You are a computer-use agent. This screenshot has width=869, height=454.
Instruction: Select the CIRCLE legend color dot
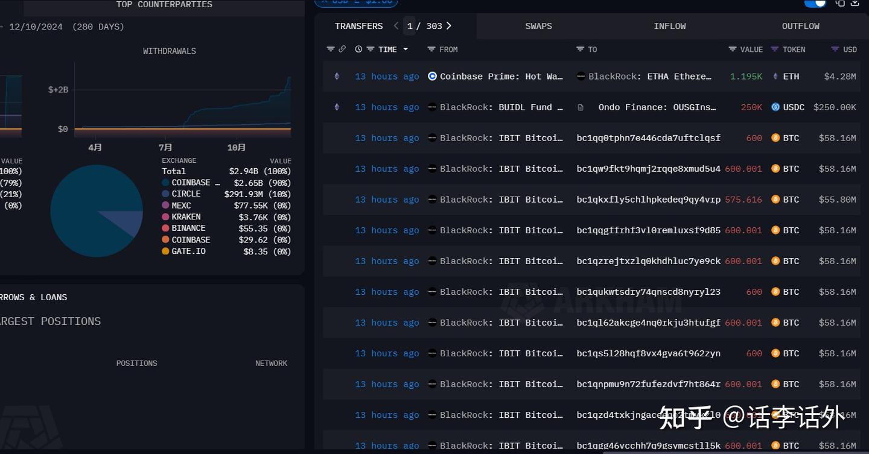[x=165, y=194]
